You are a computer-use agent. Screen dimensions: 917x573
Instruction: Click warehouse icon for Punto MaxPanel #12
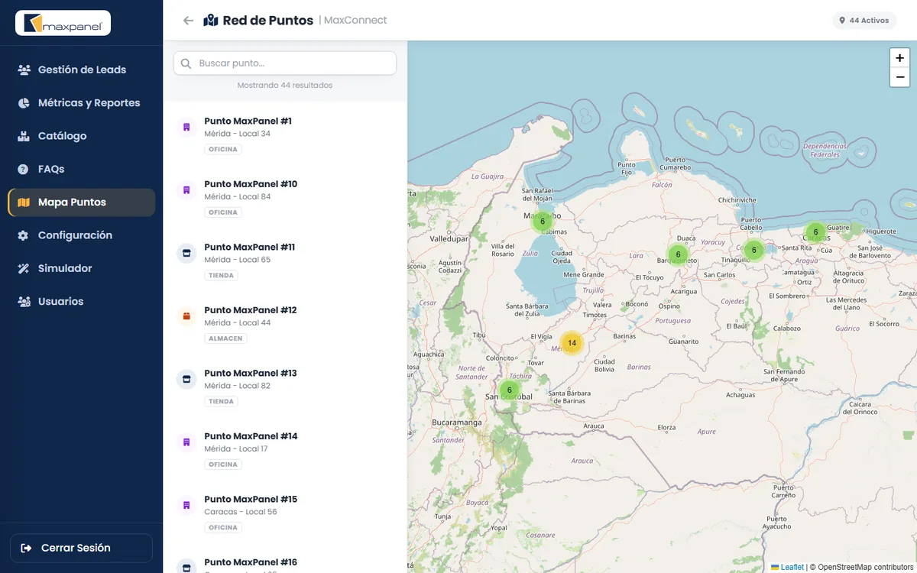click(x=186, y=316)
